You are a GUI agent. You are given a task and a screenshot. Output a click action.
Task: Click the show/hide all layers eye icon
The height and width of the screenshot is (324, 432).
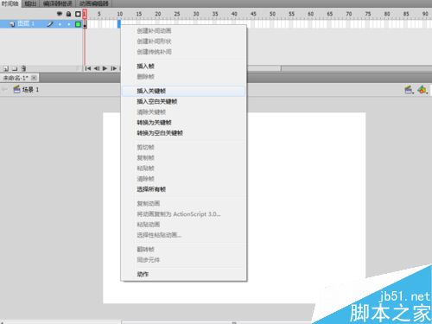pyautogui.click(x=60, y=14)
